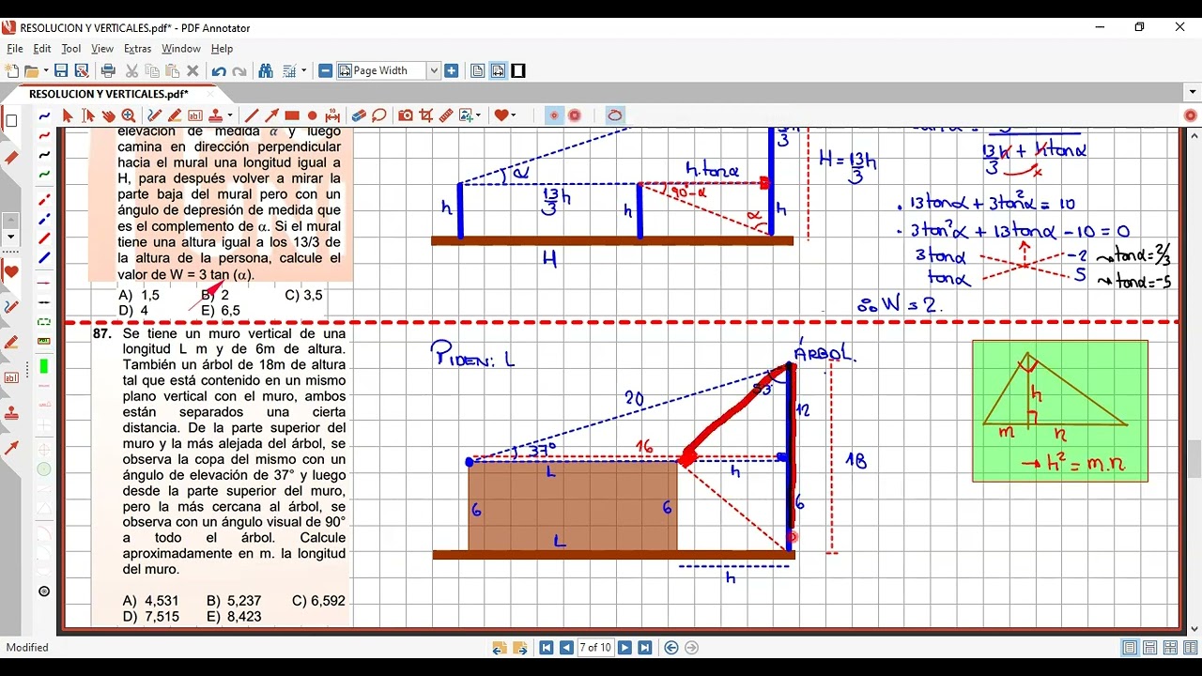Choose the Pen annotation tool
1202x676 pixels.
coord(155,115)
